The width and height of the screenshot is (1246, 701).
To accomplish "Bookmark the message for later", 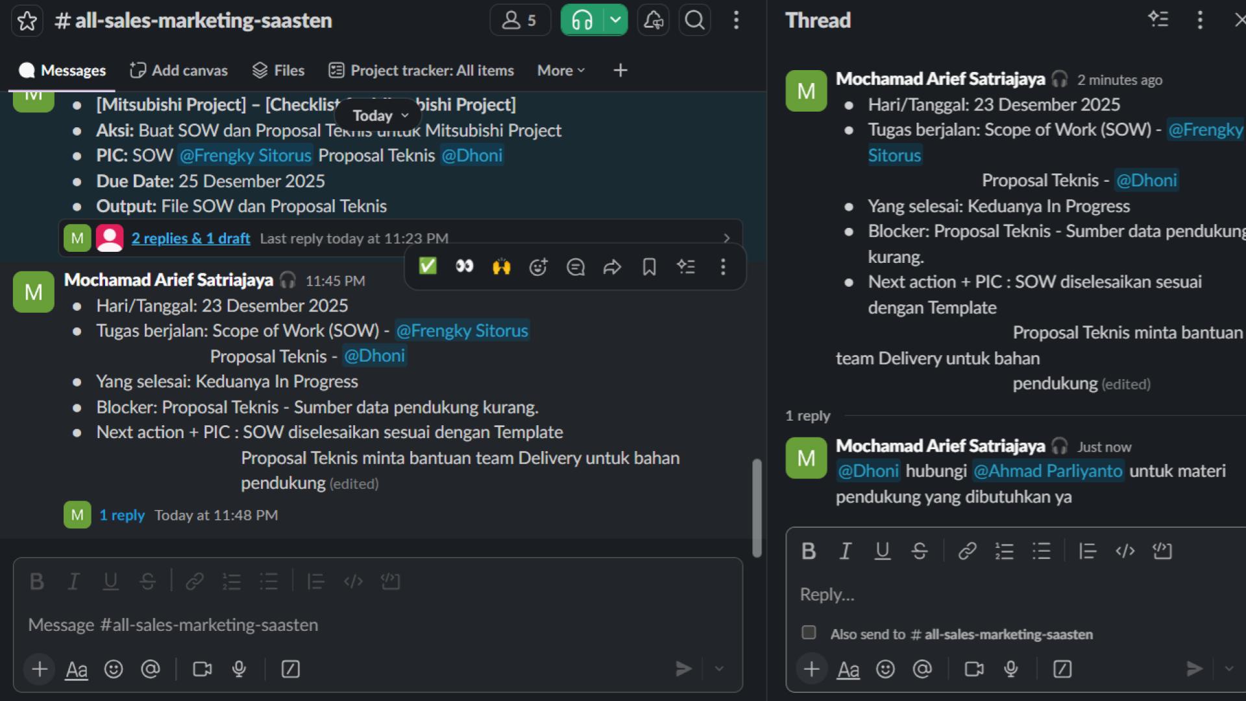I will pyautogui.click(x=649, y=267).
